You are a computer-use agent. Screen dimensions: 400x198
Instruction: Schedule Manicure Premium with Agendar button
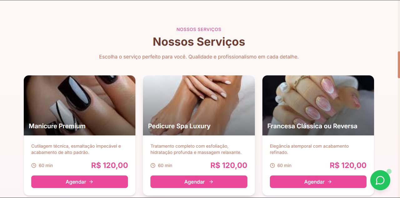[x=79, y=182]
